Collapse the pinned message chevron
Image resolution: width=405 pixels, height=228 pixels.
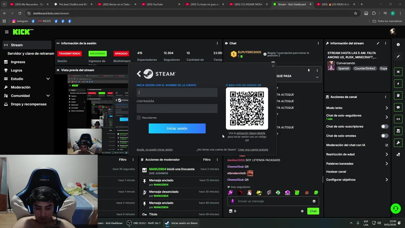317,77
